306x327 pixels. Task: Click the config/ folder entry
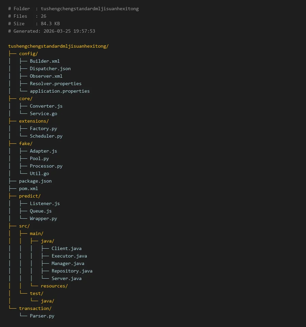[x=28, y=53]
